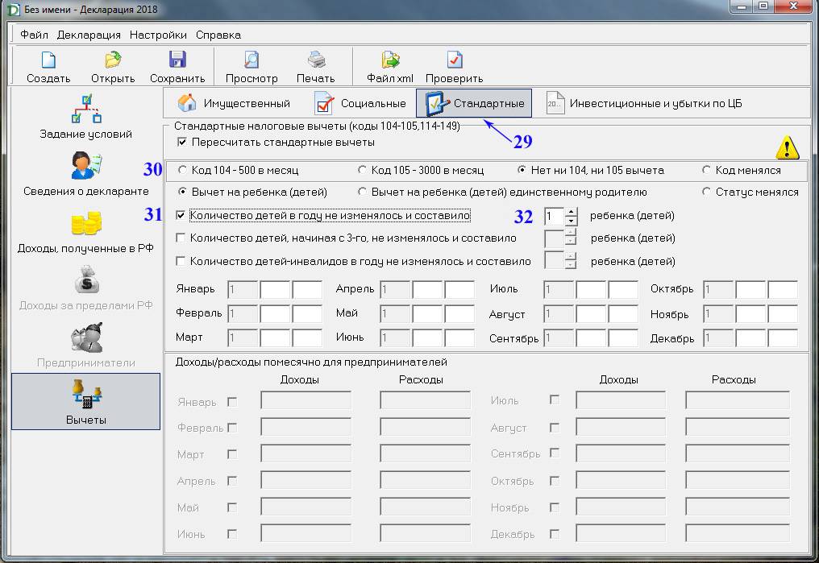Select Код 104 - 500 в месяц

pyautogui.click(x=182, y=171)
